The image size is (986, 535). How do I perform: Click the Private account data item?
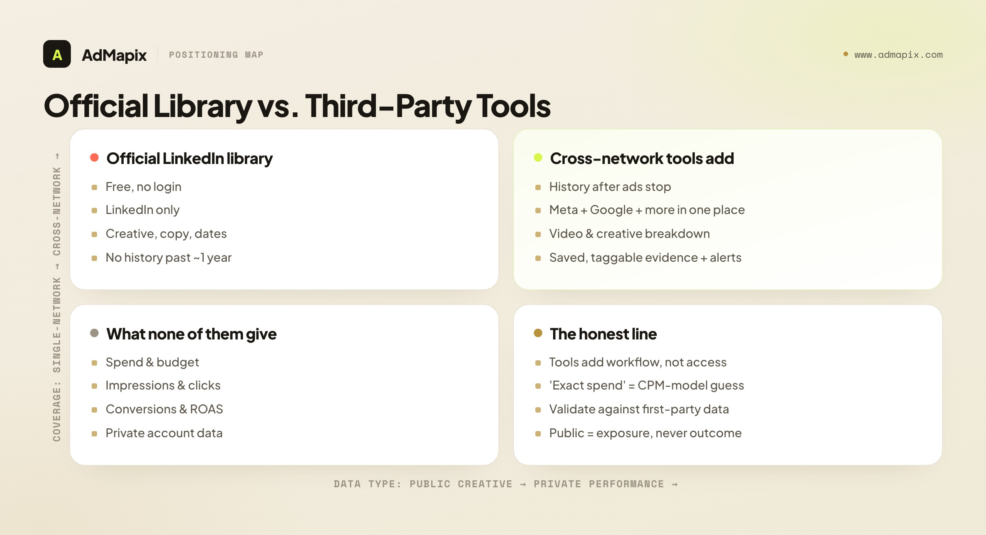click(x=164, y=433)
